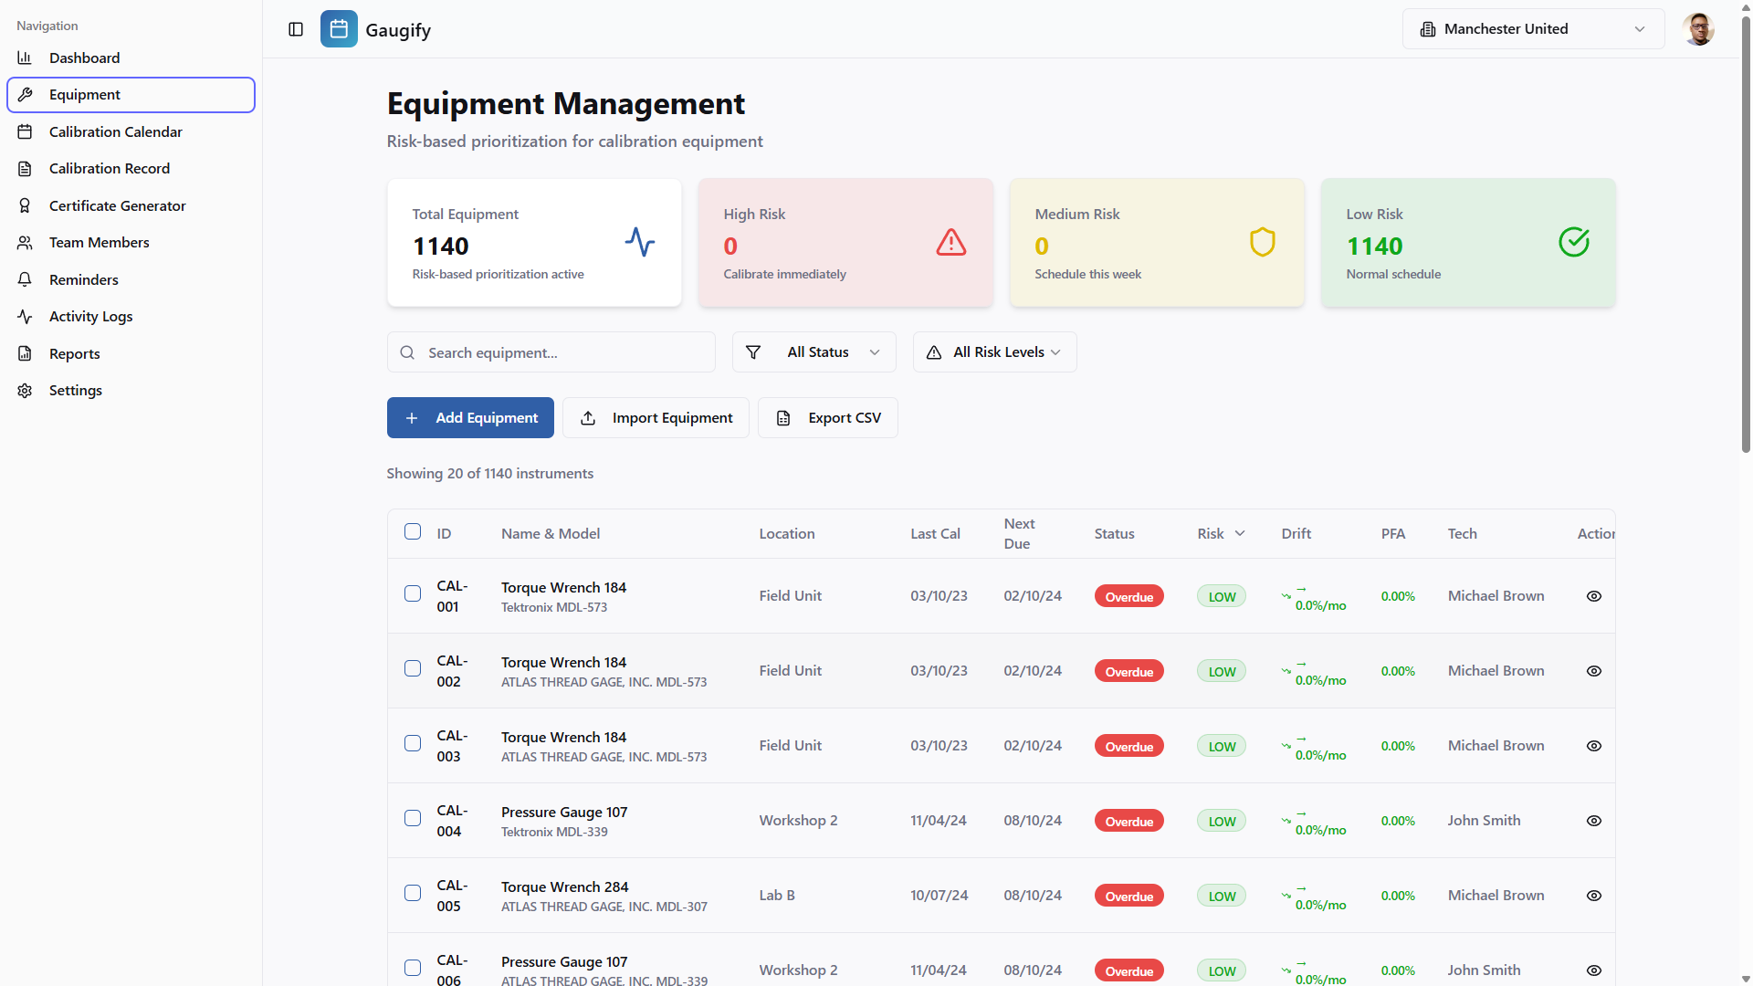
Task: Expand the All Status filter dropdown
Action: 814,352
